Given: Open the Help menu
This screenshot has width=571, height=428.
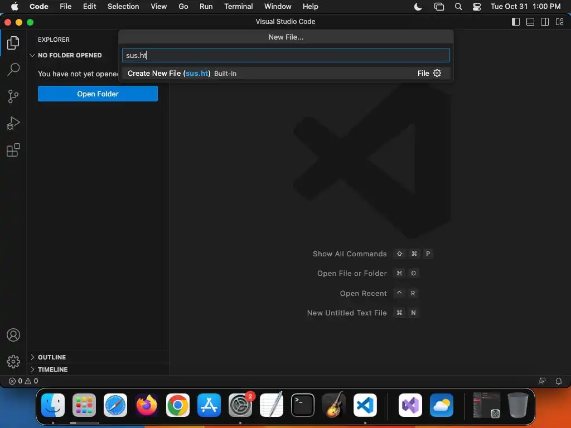Looking at the screenshot, I should [x=310, y=7].
